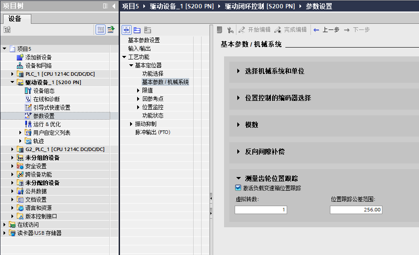Click the details view icon in project tree

tap(101, 30)
